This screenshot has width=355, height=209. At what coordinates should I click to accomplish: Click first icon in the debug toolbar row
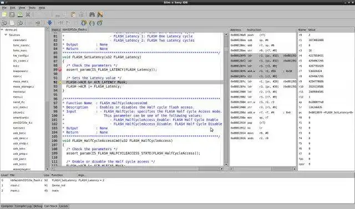4,23
